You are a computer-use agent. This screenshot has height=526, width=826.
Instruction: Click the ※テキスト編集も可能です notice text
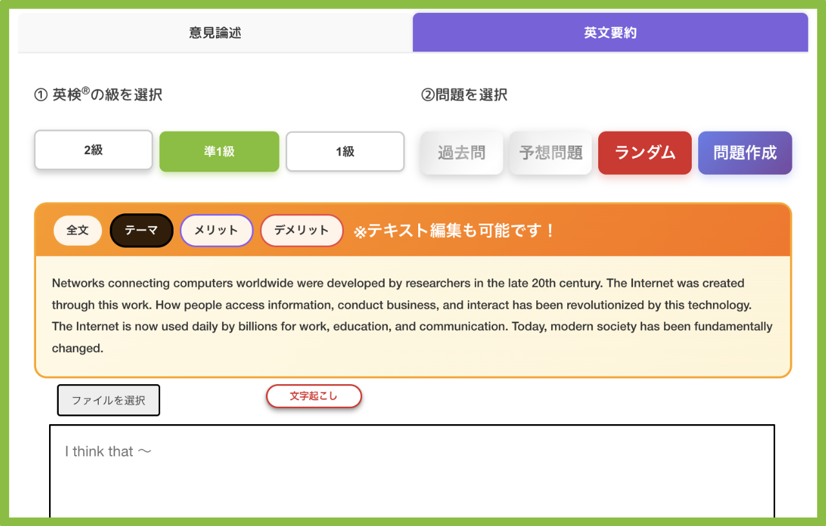452,229
